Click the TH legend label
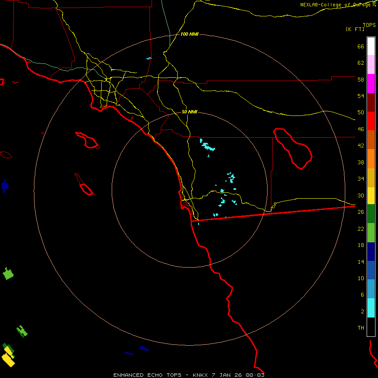This screenshot has height=378, width=378. tap(361, 328)
